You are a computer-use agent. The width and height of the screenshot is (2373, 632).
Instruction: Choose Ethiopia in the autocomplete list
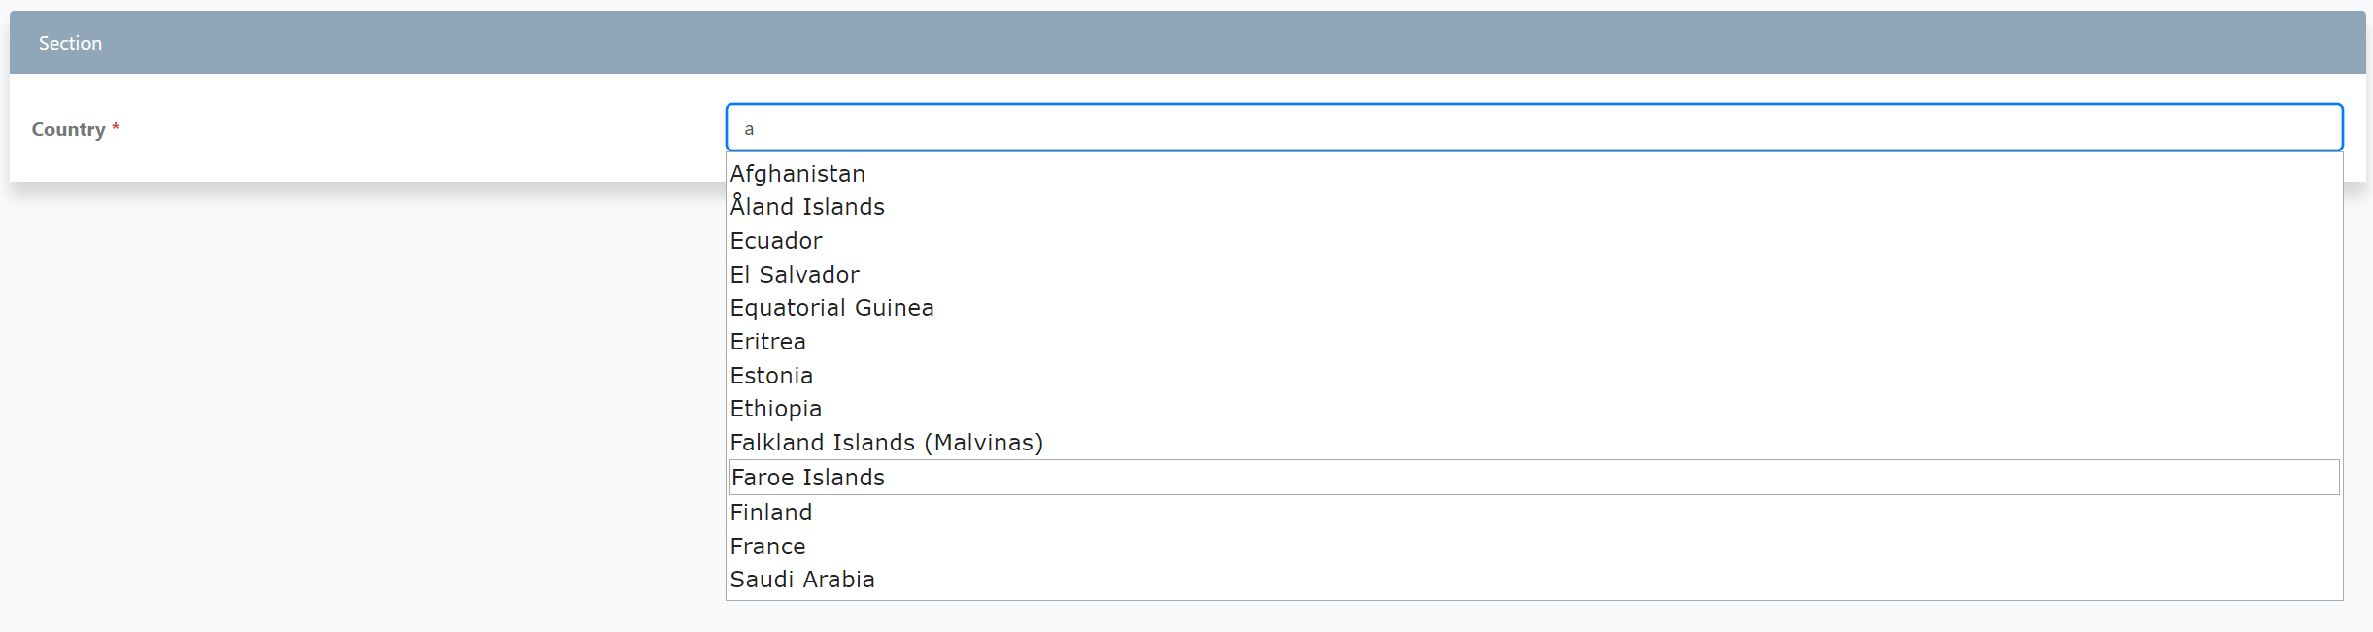[775, 409]
